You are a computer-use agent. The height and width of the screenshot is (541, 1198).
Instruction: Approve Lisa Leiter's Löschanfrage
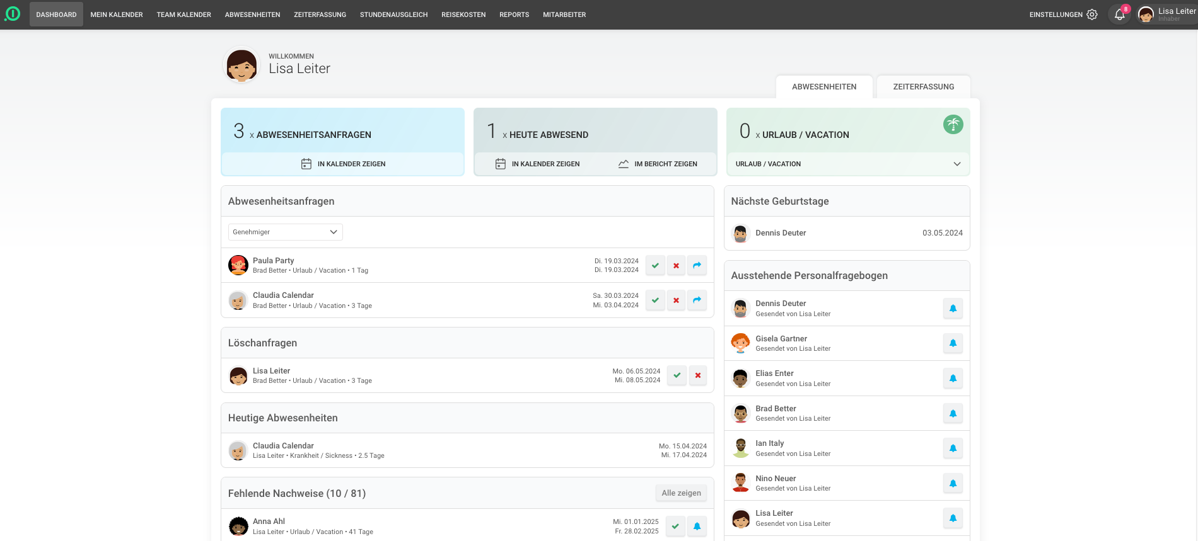677,375
